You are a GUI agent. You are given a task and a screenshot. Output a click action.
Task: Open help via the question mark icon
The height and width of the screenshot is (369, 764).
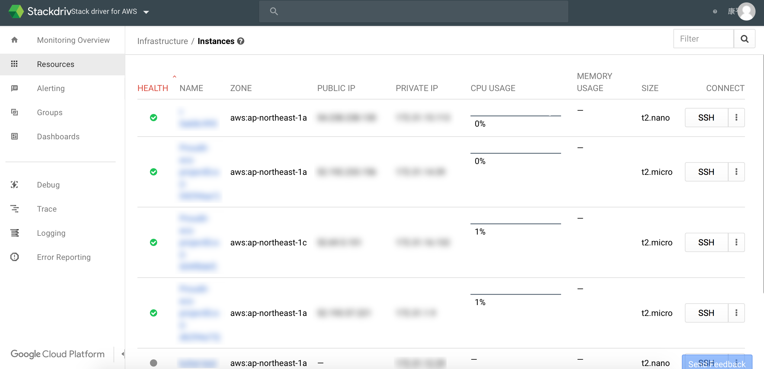[x=714, y=12]
